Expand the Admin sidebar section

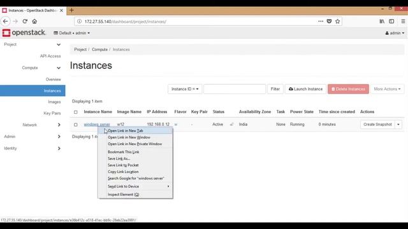59,137
